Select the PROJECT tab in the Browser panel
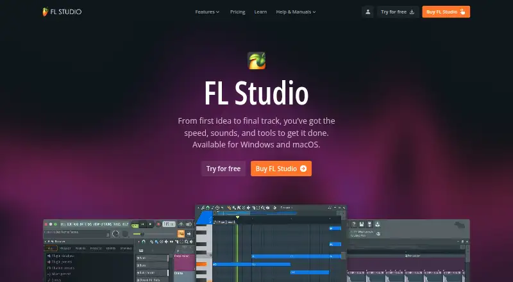This screenshot has height=282, width=513. tap(65, 248)
